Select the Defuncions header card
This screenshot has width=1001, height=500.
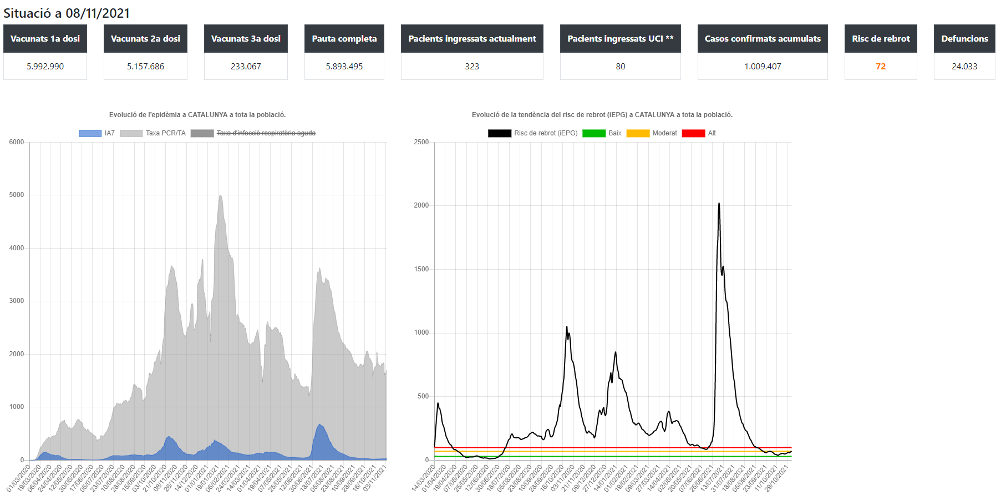pos(964,38)
